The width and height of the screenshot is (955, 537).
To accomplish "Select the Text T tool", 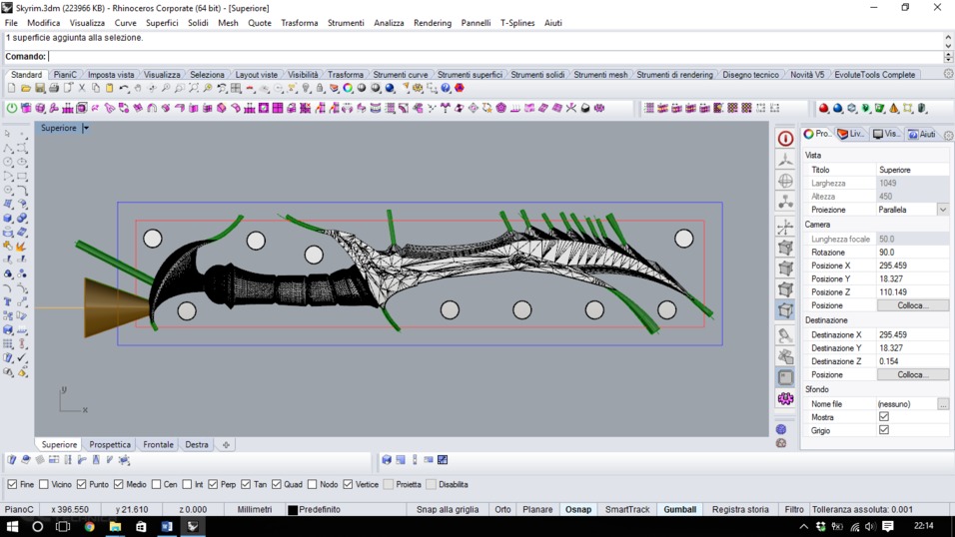I will coord(8,302).
